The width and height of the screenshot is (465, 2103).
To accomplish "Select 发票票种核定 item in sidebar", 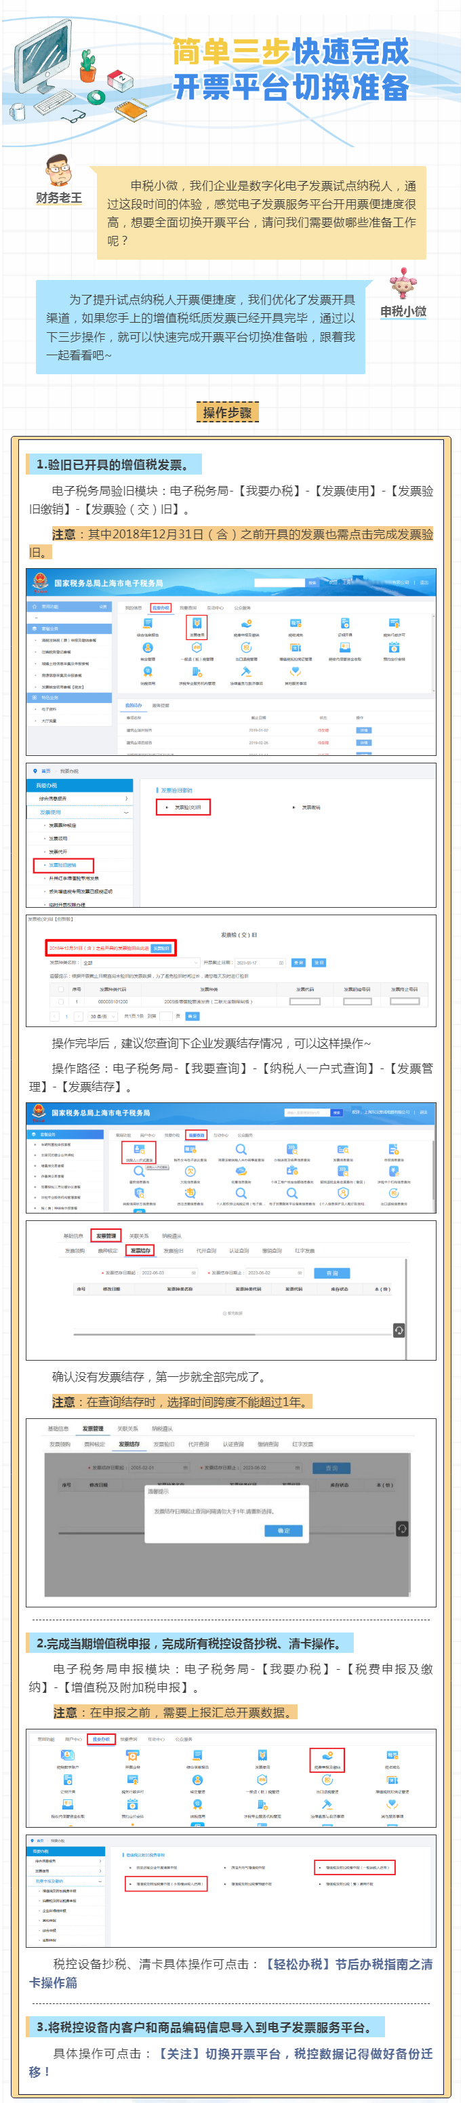I will tap(64, 825).
